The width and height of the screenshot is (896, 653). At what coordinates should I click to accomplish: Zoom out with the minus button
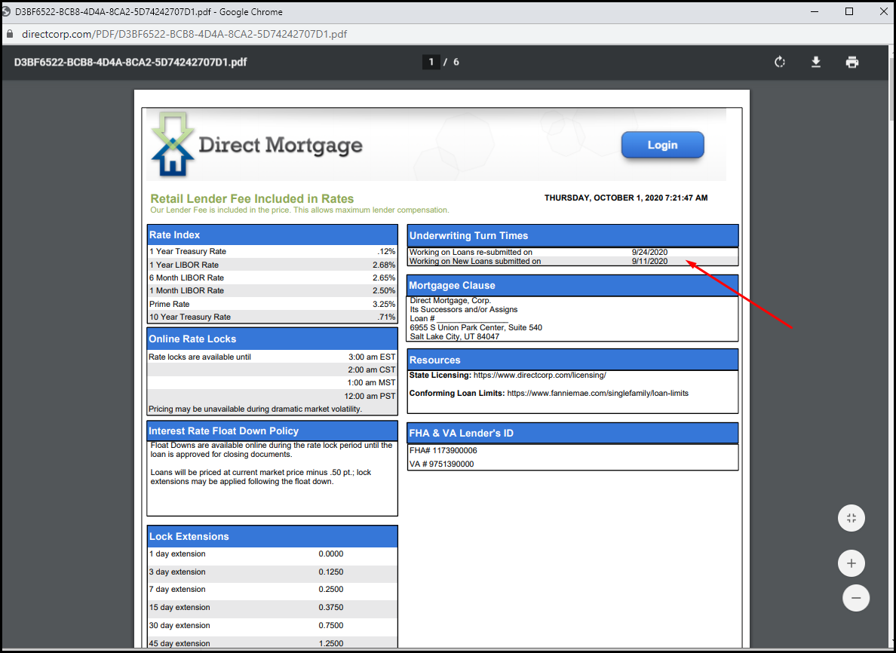(x=856, y=598)
